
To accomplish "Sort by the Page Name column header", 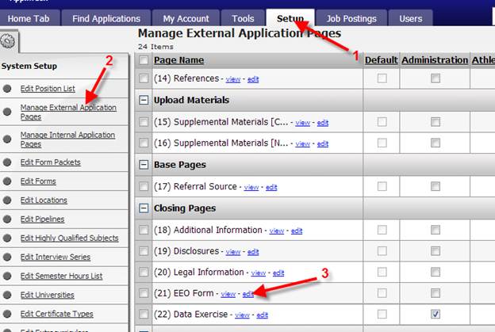I will pos(178,60).
